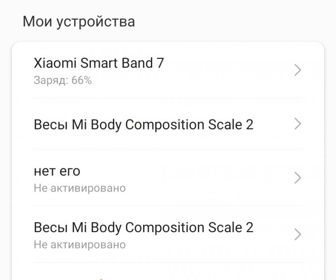Tap 'Не активировано' under the second scale
The width and height of the screenshot is (336, 280).
coord(80,244)
